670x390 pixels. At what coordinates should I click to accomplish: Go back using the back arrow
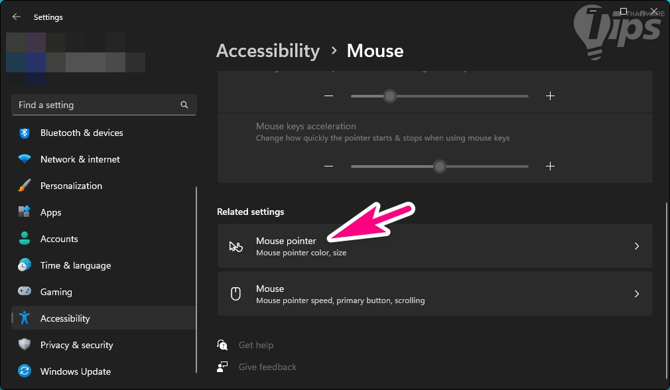pyautogui.click(x=17, y=17)
